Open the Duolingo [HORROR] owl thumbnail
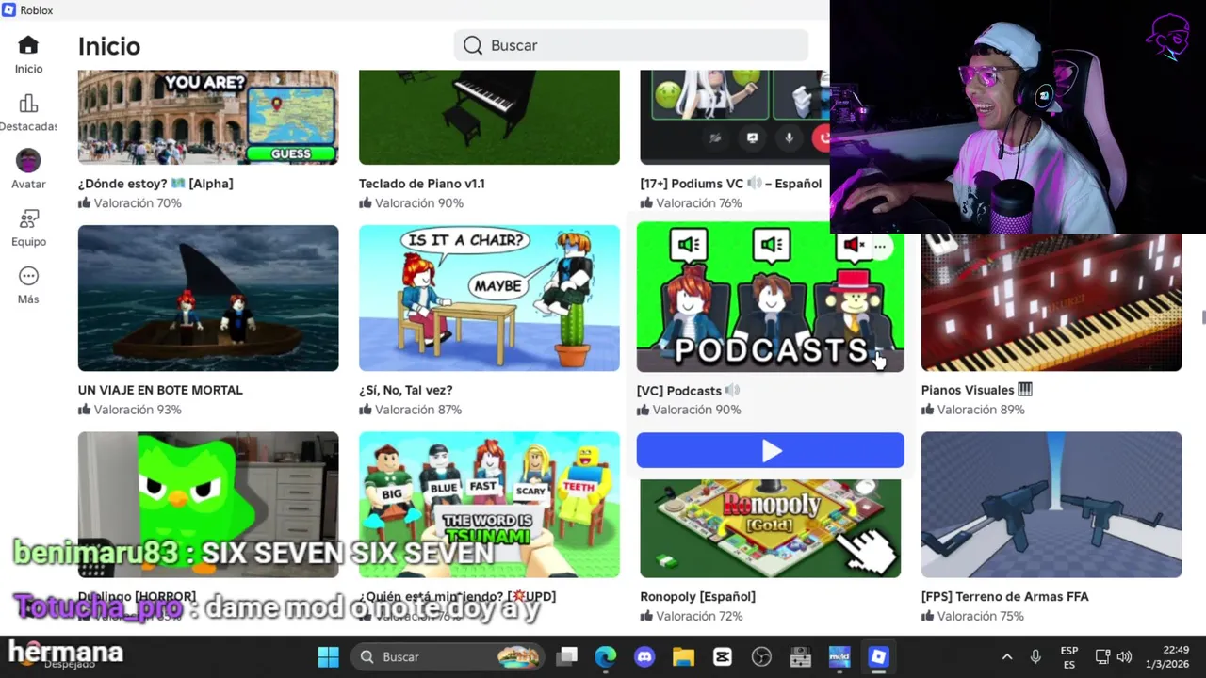Image resolution: width=1206 pixels, height=678 pixels. 208,505
